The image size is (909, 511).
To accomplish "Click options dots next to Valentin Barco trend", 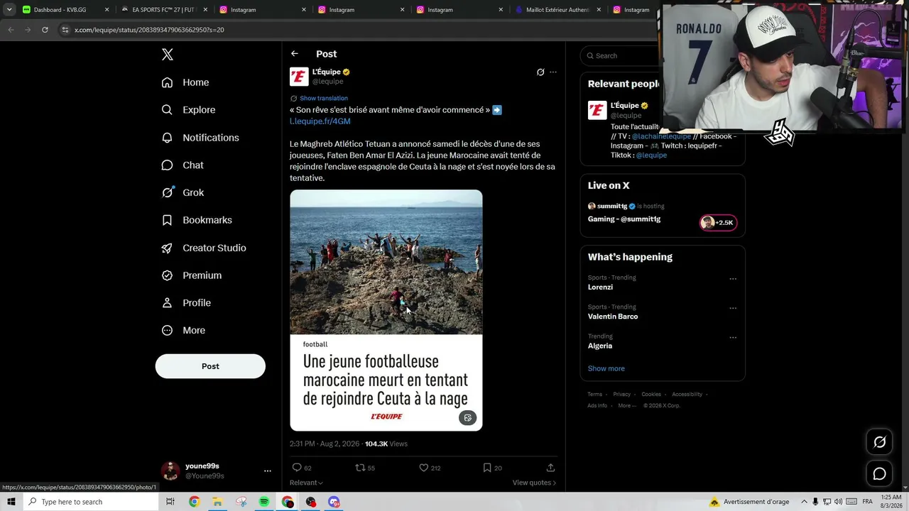I will coord(733,308).
